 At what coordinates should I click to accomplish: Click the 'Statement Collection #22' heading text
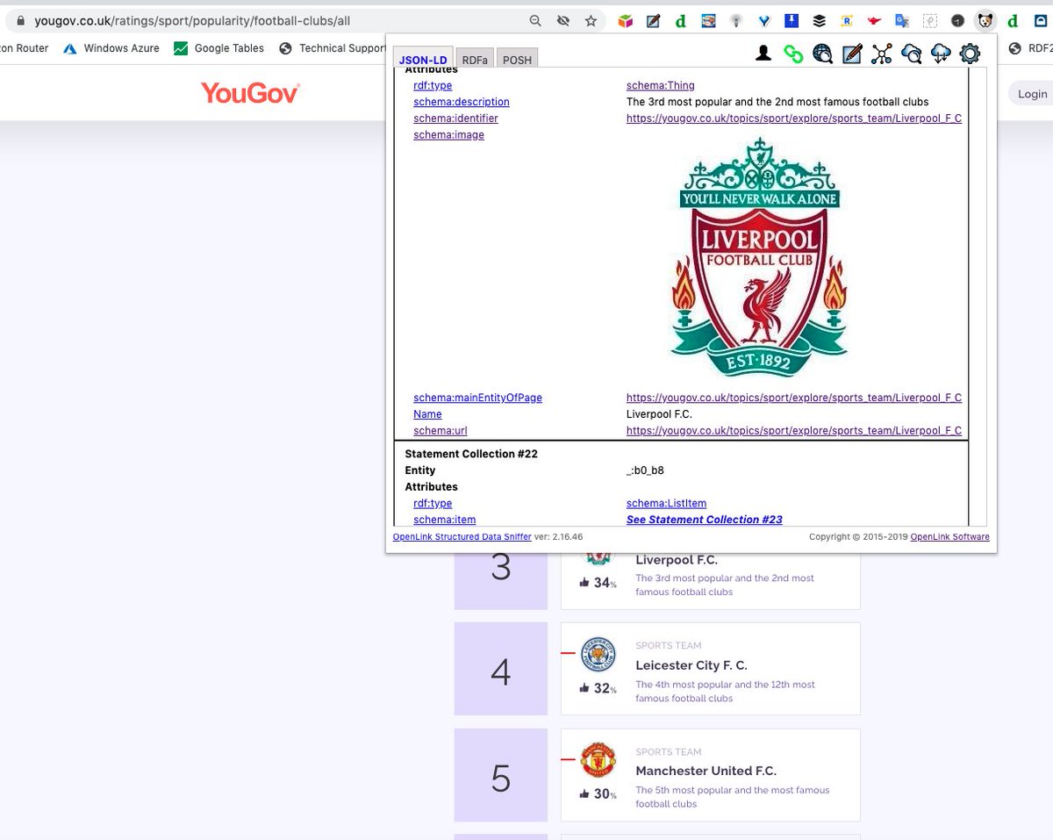pyautogui.click(x=471, y=454)
